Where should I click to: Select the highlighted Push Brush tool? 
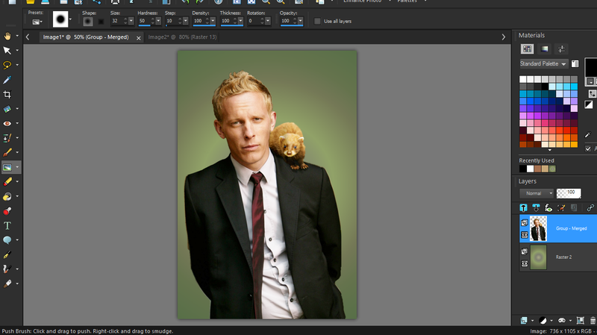click(7, 167)
